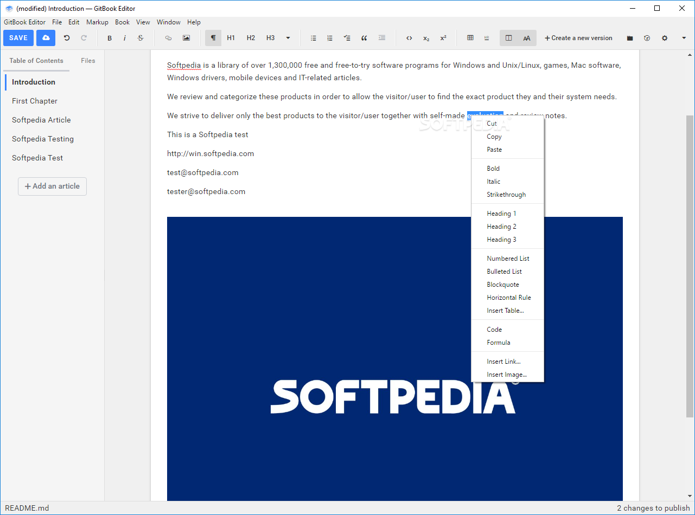Apply H2 heading from toolbar
The width and height of the screenshot is (695, 515).
251,38
